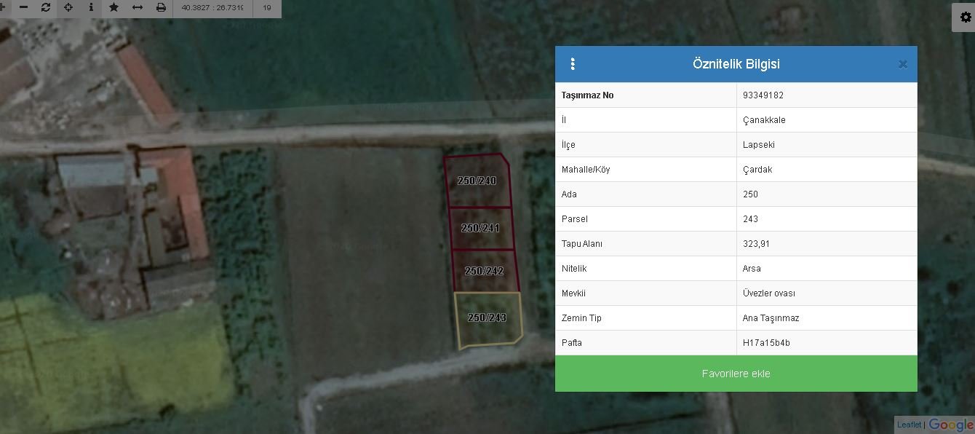Select the measure distance arrow tool
The height and width of the screenshot is (434, 975).
pyautogui.click(x=138, y=7)
